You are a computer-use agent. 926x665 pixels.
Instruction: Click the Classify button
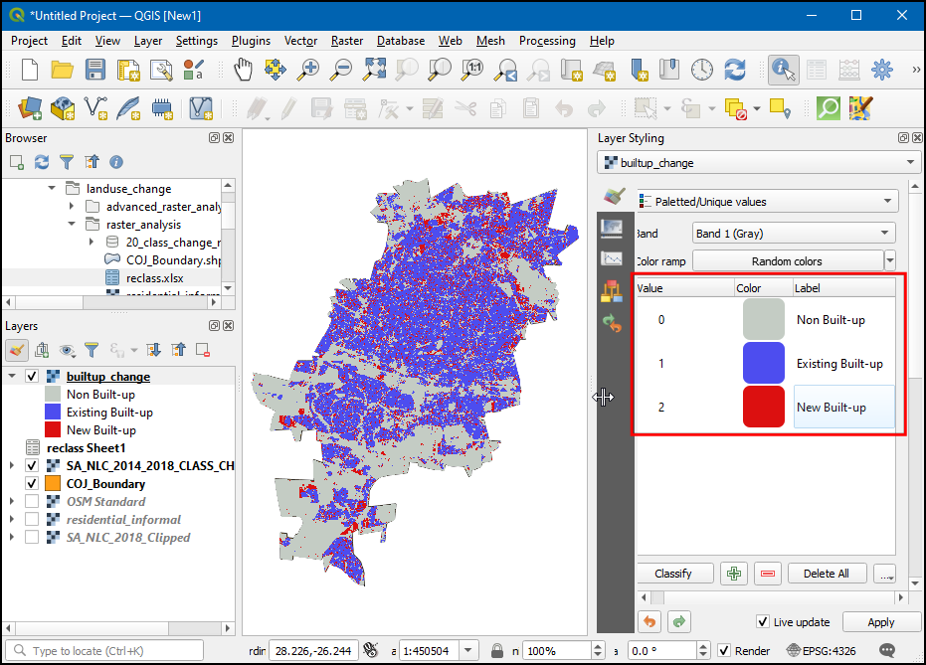pos(673,574)
